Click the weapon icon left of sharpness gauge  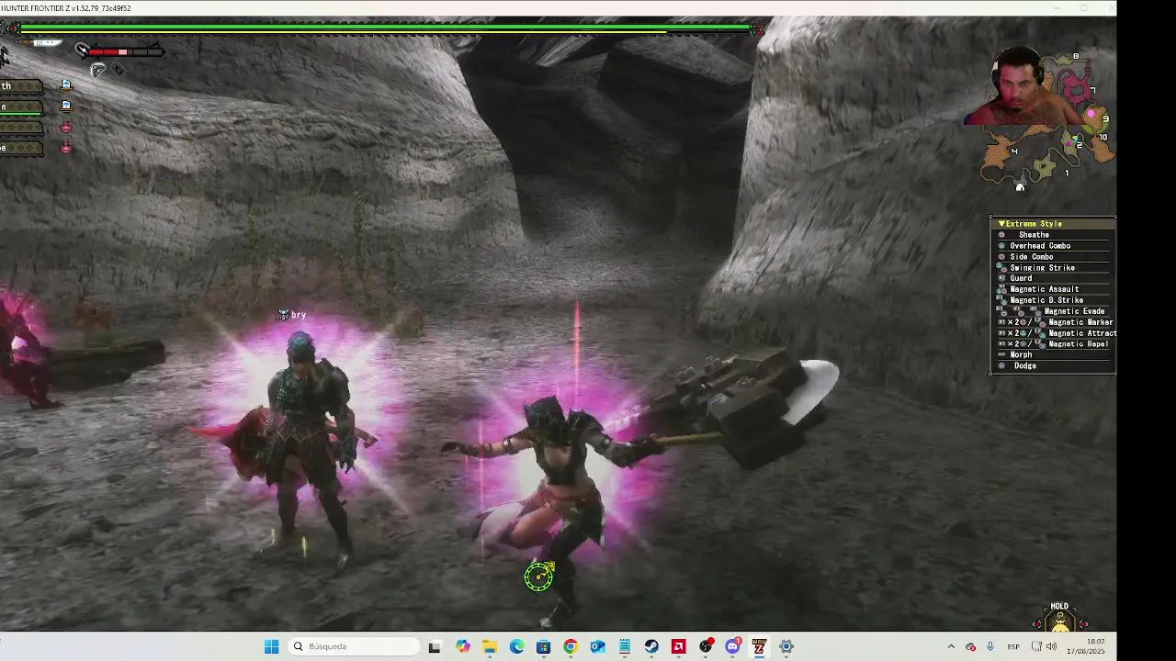82,50
